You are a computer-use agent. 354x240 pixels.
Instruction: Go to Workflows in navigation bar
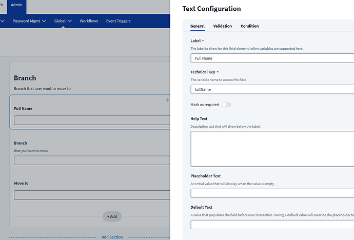89,21
